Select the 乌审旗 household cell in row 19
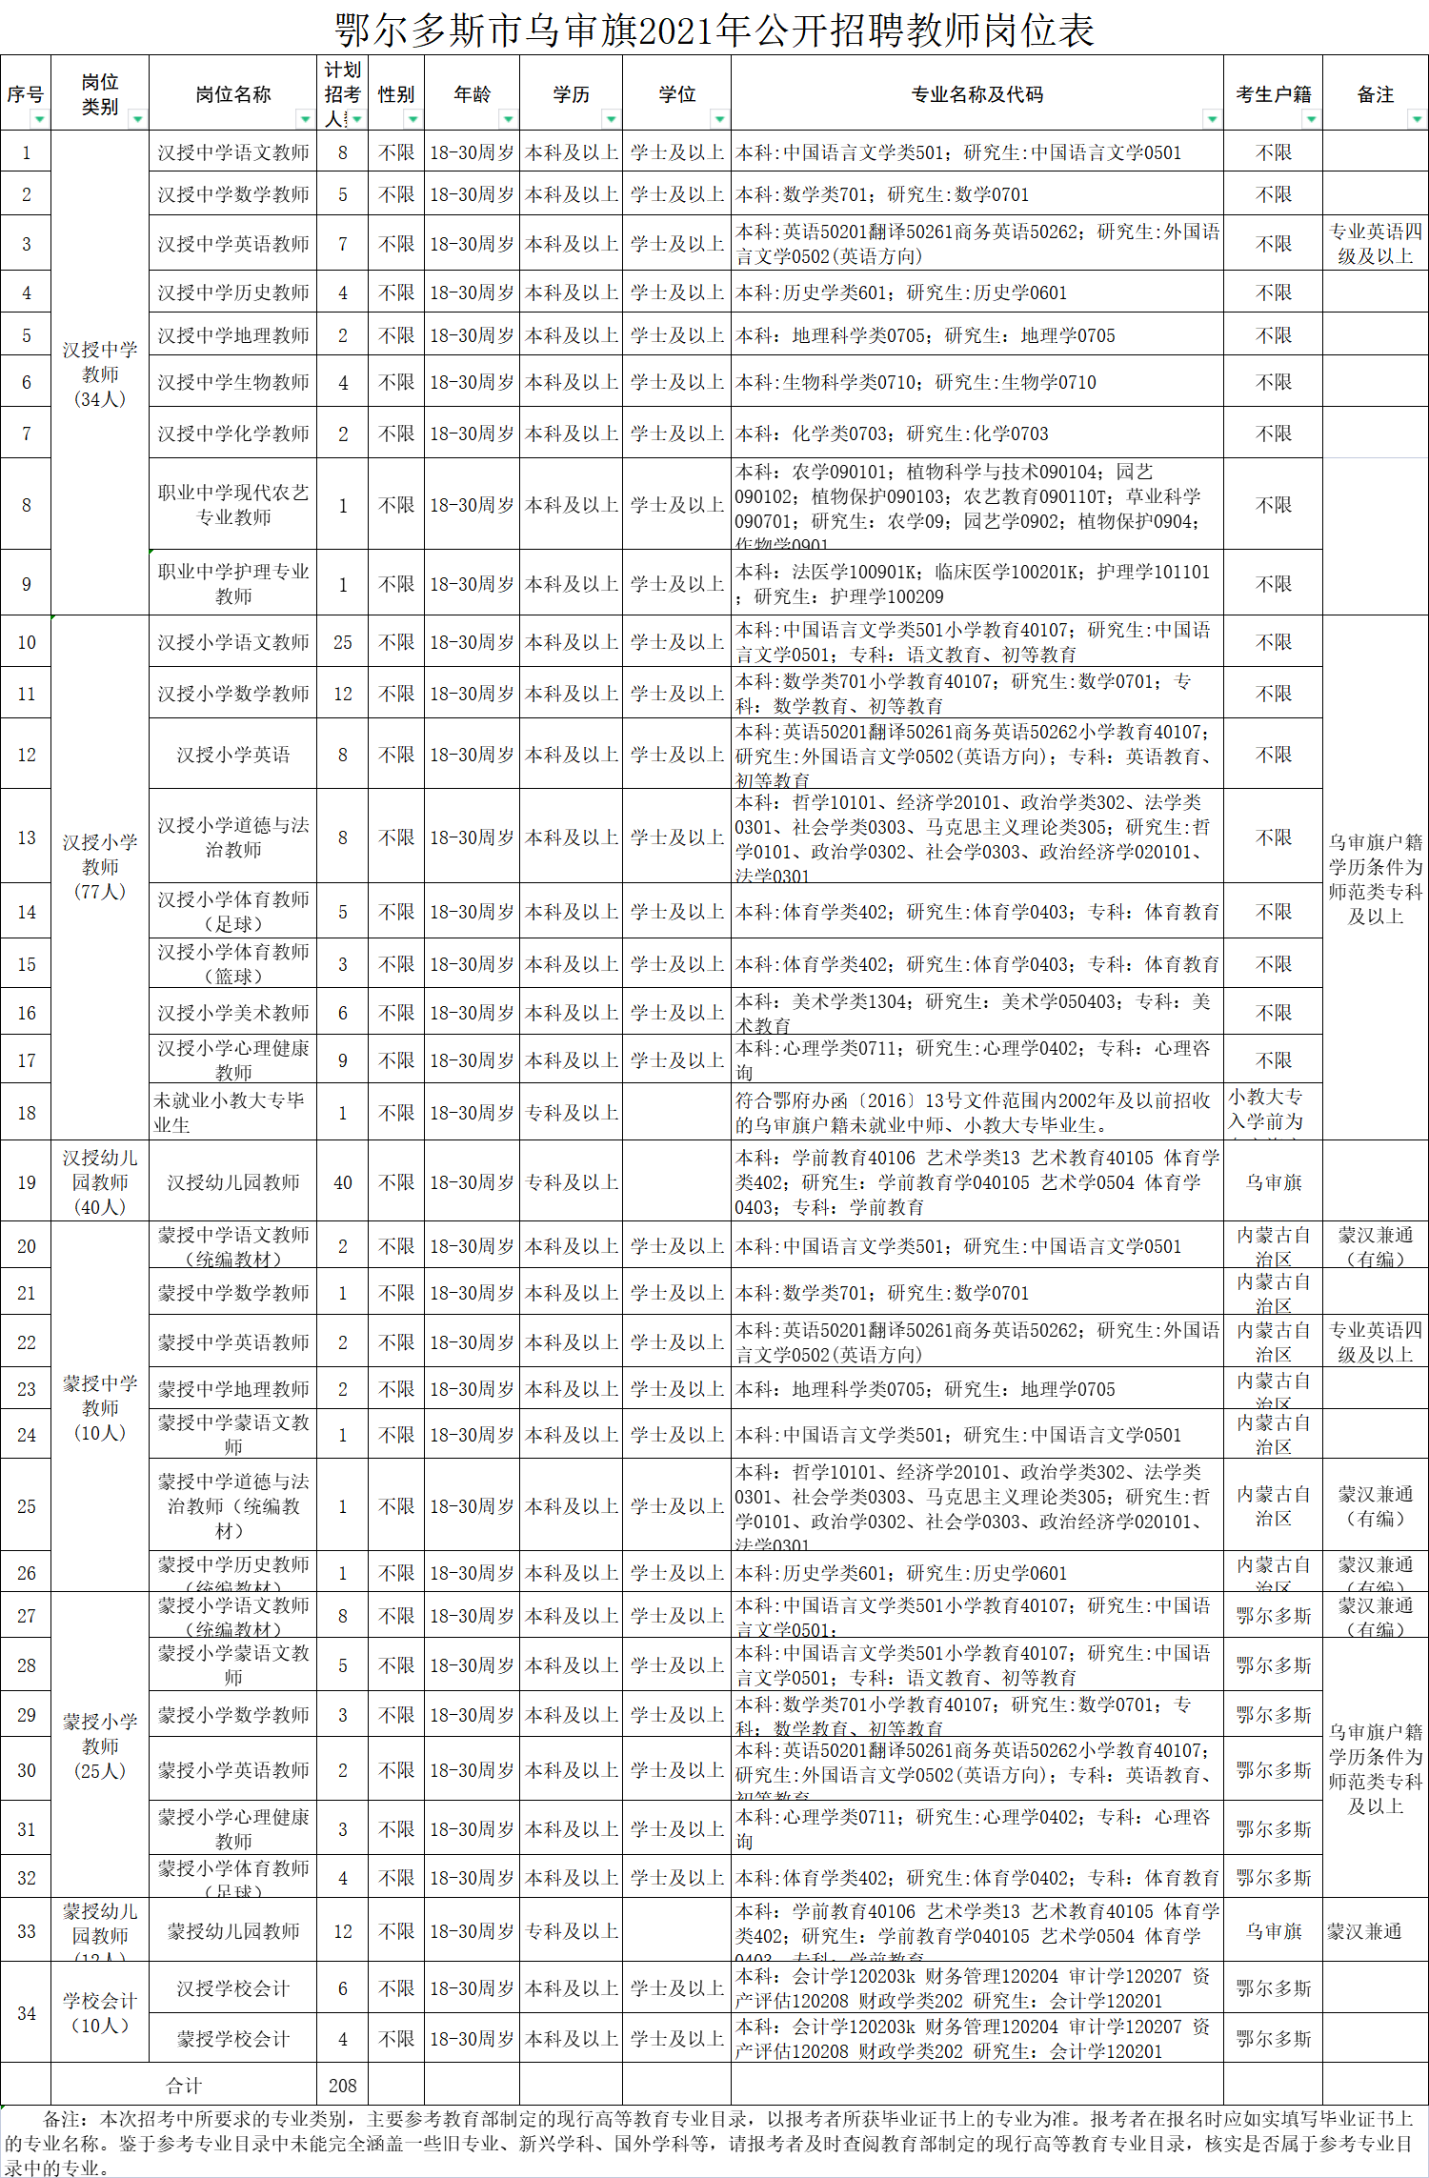The height and width of the screenshot is (2178, 1429). pyautogui.click(x=1274, y=1182)
